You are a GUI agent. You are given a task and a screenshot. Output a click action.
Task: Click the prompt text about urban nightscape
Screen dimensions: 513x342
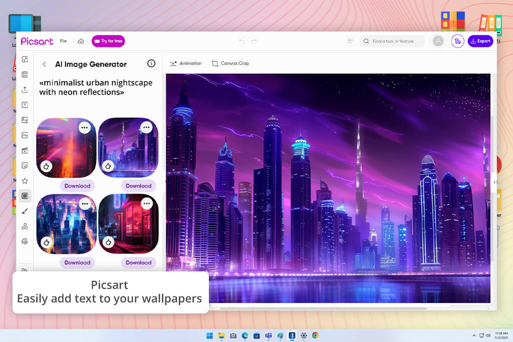(x=96, y=87)
